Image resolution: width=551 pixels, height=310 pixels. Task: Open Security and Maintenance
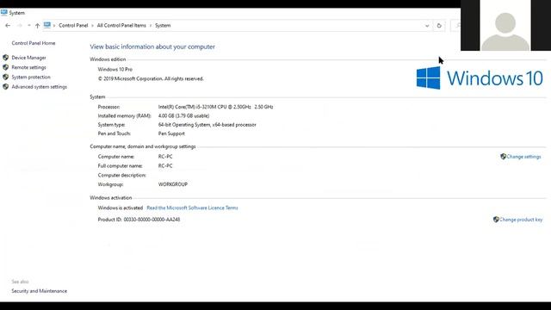click(x=39, y=291)
